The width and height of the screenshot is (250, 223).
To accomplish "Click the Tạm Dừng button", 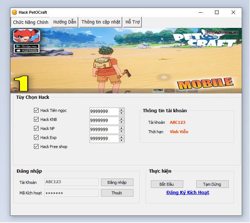I will [x=212, y=184].
